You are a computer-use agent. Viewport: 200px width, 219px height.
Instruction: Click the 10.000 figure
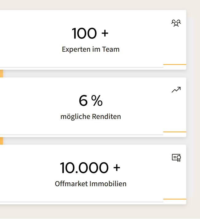[84, 168]
